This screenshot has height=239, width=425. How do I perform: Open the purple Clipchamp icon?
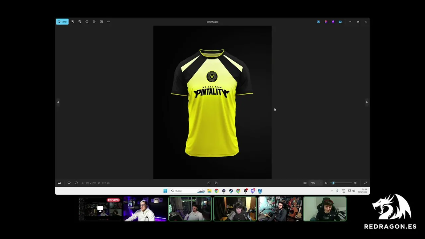click(333, 22)
